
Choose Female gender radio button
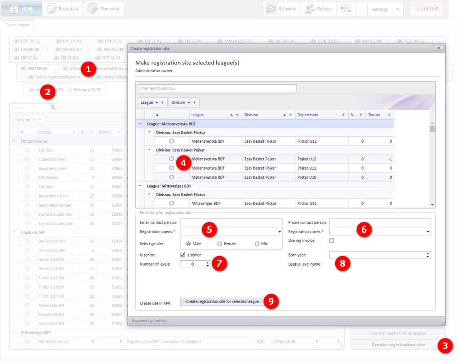coord(219,244)
